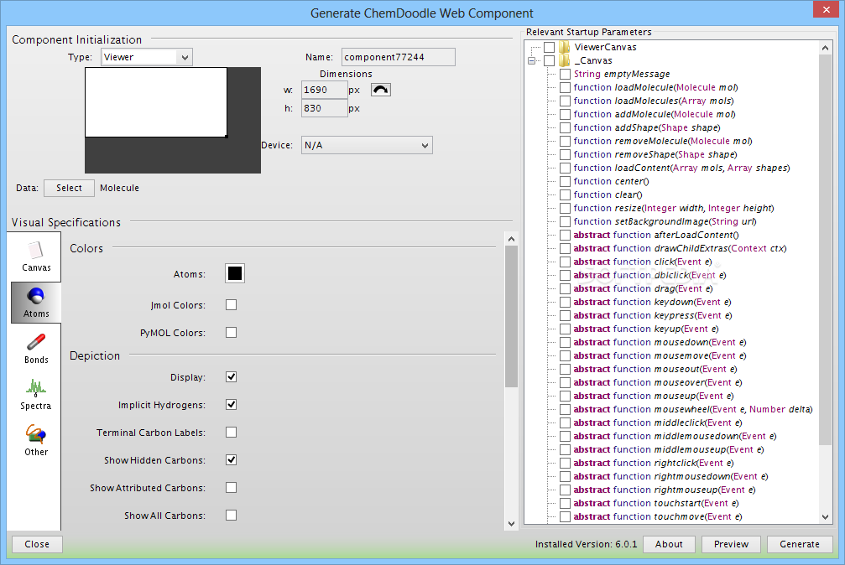Click the component Name input field
This screenshot has height=565, width=845.
[399, 57]
